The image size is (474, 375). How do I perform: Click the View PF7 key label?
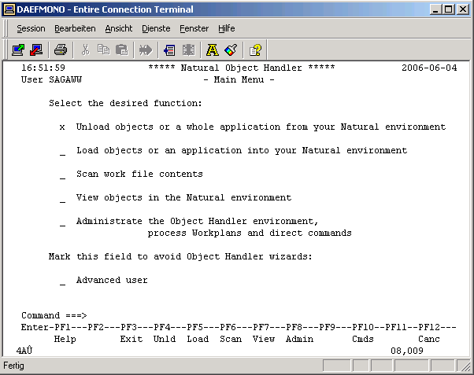[x=264, y=339]
